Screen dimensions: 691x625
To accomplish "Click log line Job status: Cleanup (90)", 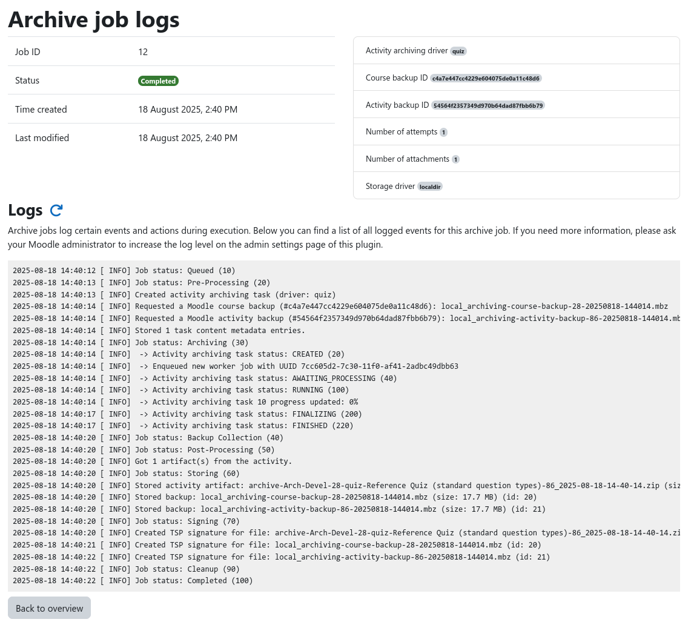I will 126,569.
